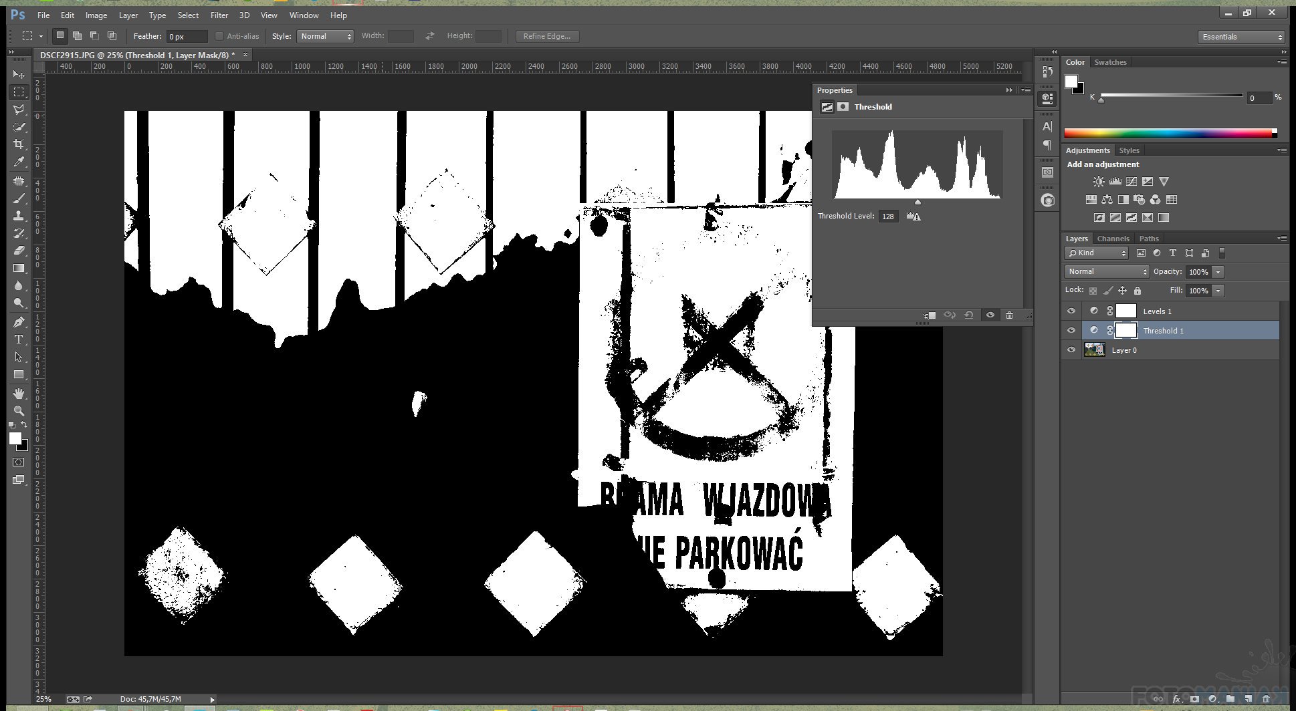Image resolution: width=1296 pixels, height=711 pixels.
Task: Click the Threshold Level input field
Action: point(888,217)
